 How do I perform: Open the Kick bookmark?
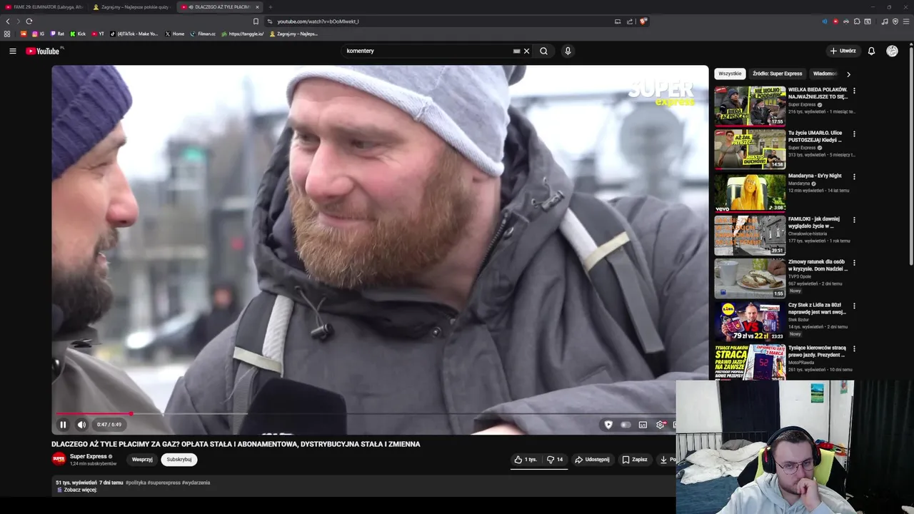(78, 34)
